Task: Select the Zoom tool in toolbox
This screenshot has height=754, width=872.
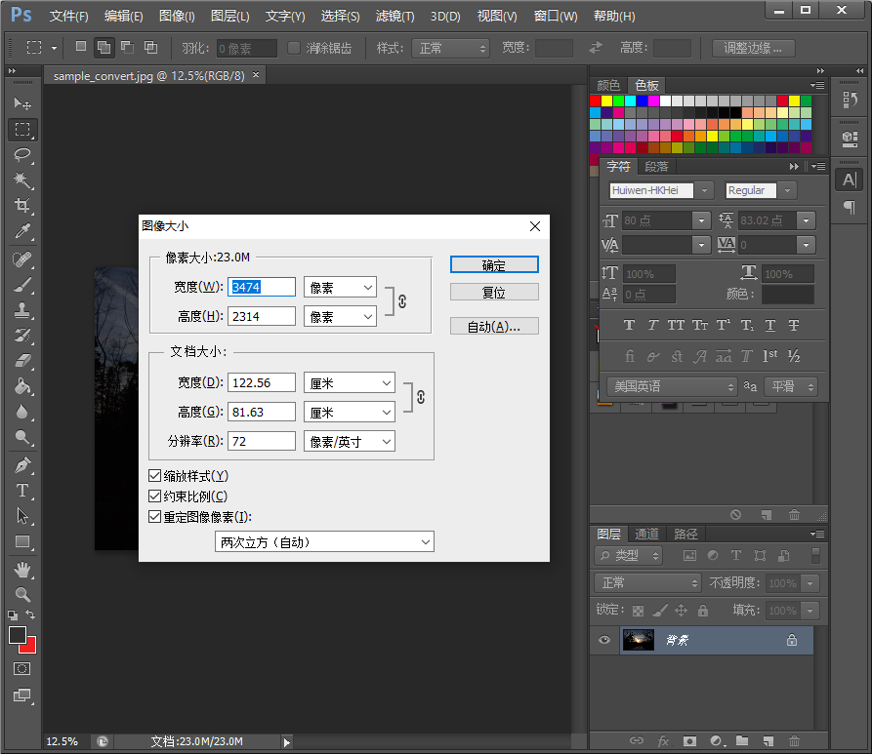Action: pyautogui.click(x=22, y=594)
